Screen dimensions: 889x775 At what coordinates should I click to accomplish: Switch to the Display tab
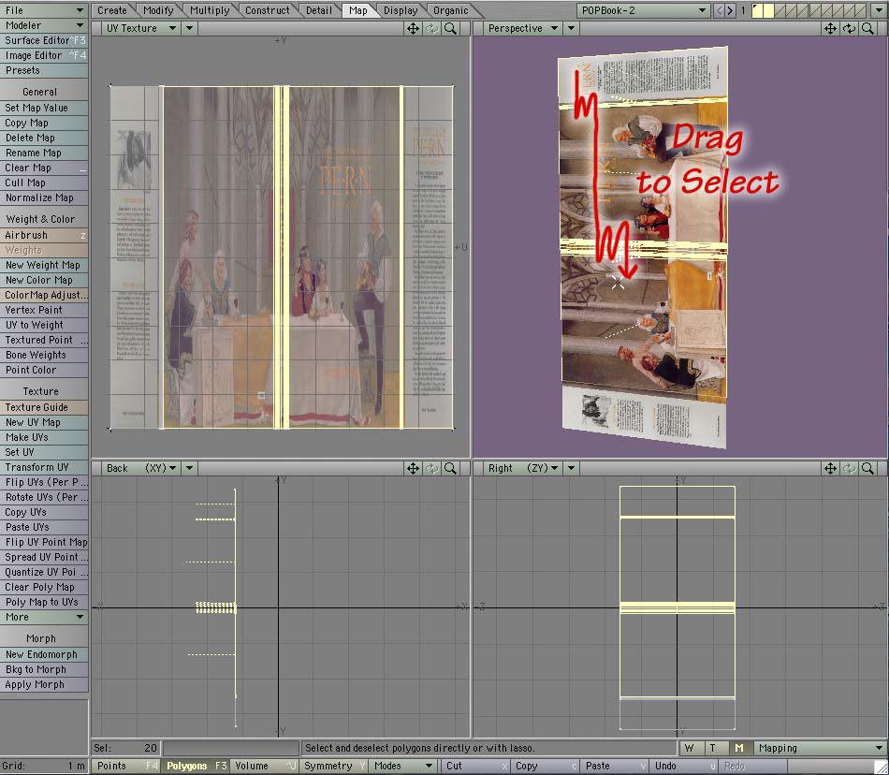[x=401, y=10]
